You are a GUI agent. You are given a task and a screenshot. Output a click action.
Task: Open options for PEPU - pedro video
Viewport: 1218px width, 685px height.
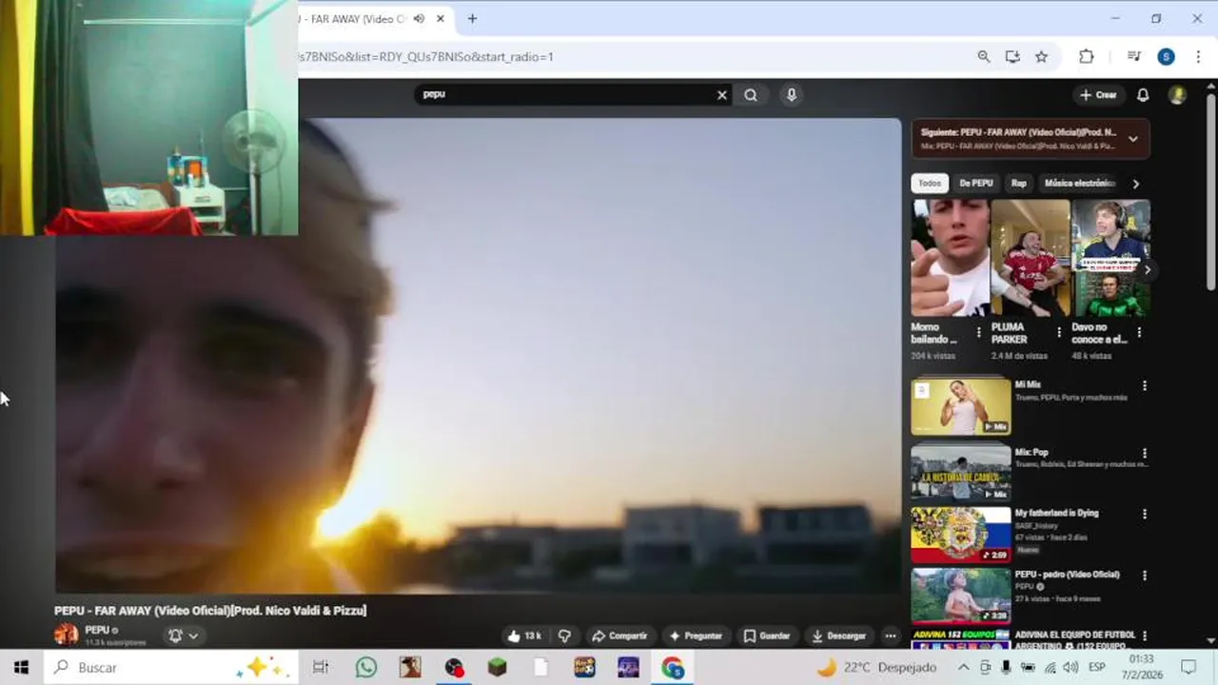coord(1145,576)
